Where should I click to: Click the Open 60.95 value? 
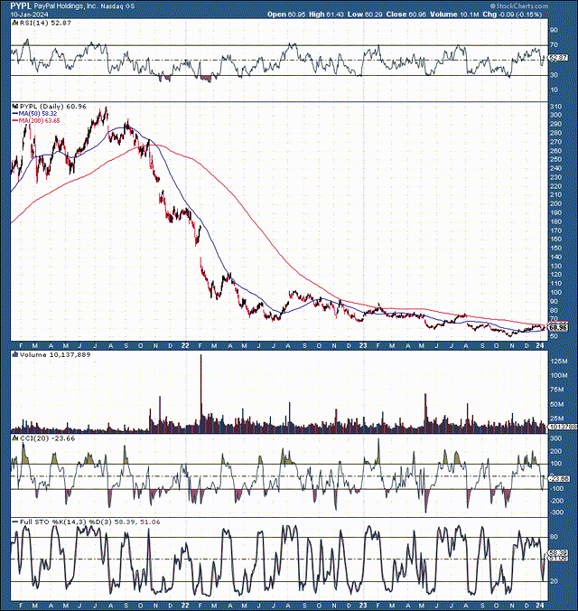pyautogui.click(x=286, y=14)
